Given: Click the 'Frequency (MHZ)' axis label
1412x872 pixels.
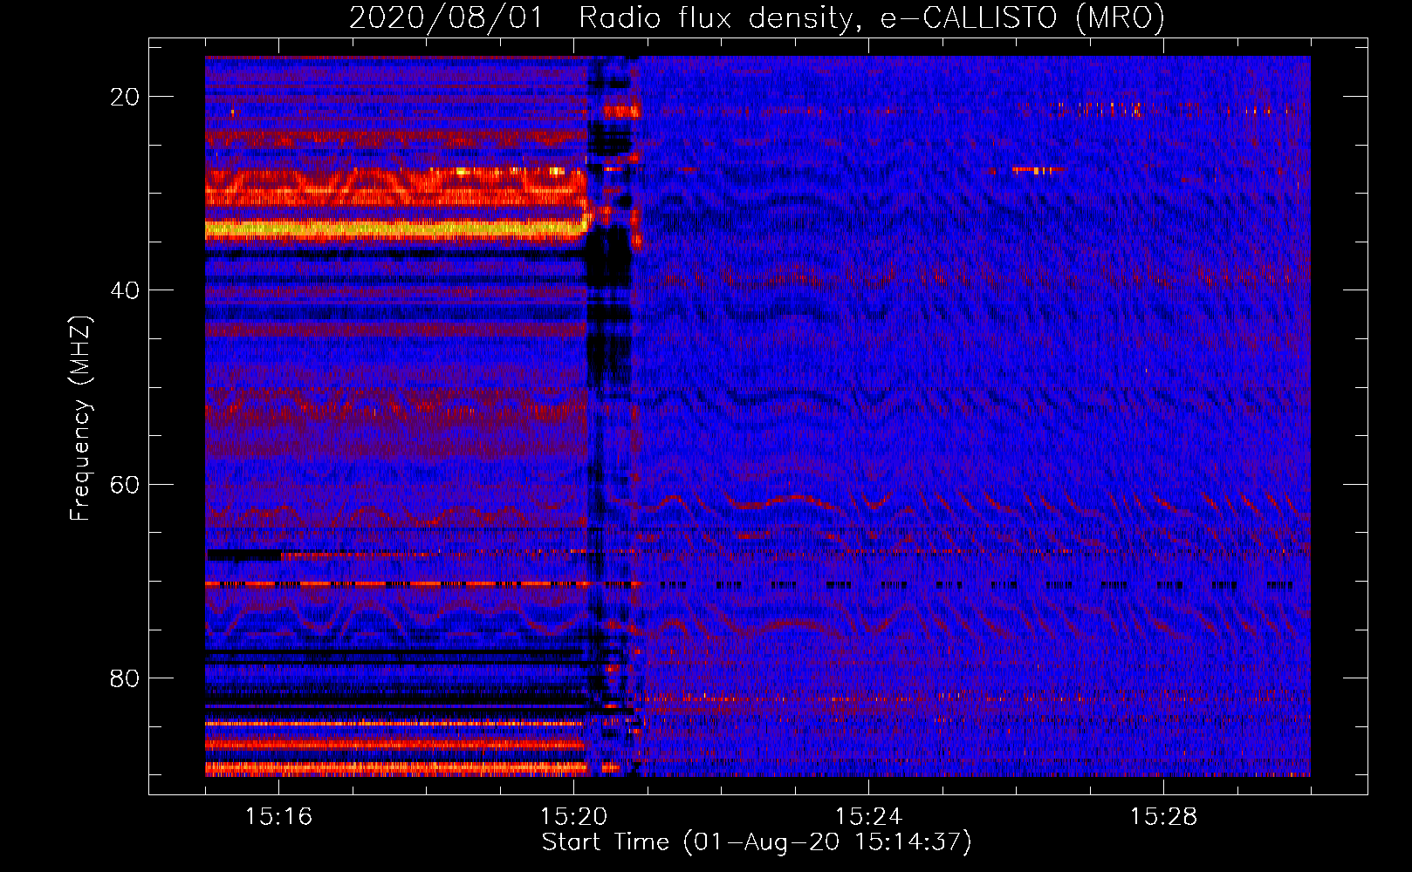Looking at the screenshot, I should [79, 419].
